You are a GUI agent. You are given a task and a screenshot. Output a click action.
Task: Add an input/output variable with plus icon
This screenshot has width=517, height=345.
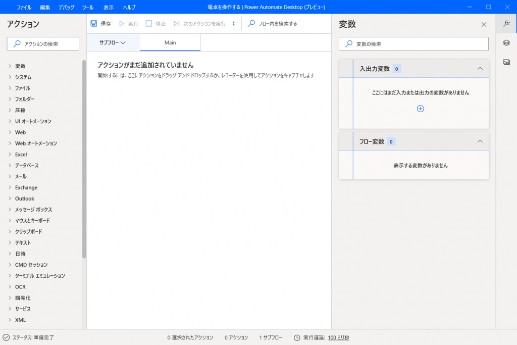point(421,109)
